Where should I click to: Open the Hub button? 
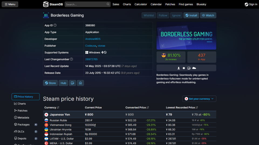pos(63,83)
